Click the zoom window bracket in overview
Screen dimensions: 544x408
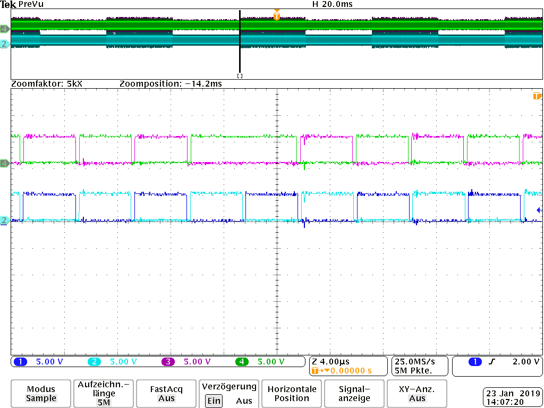click(240, 75)
